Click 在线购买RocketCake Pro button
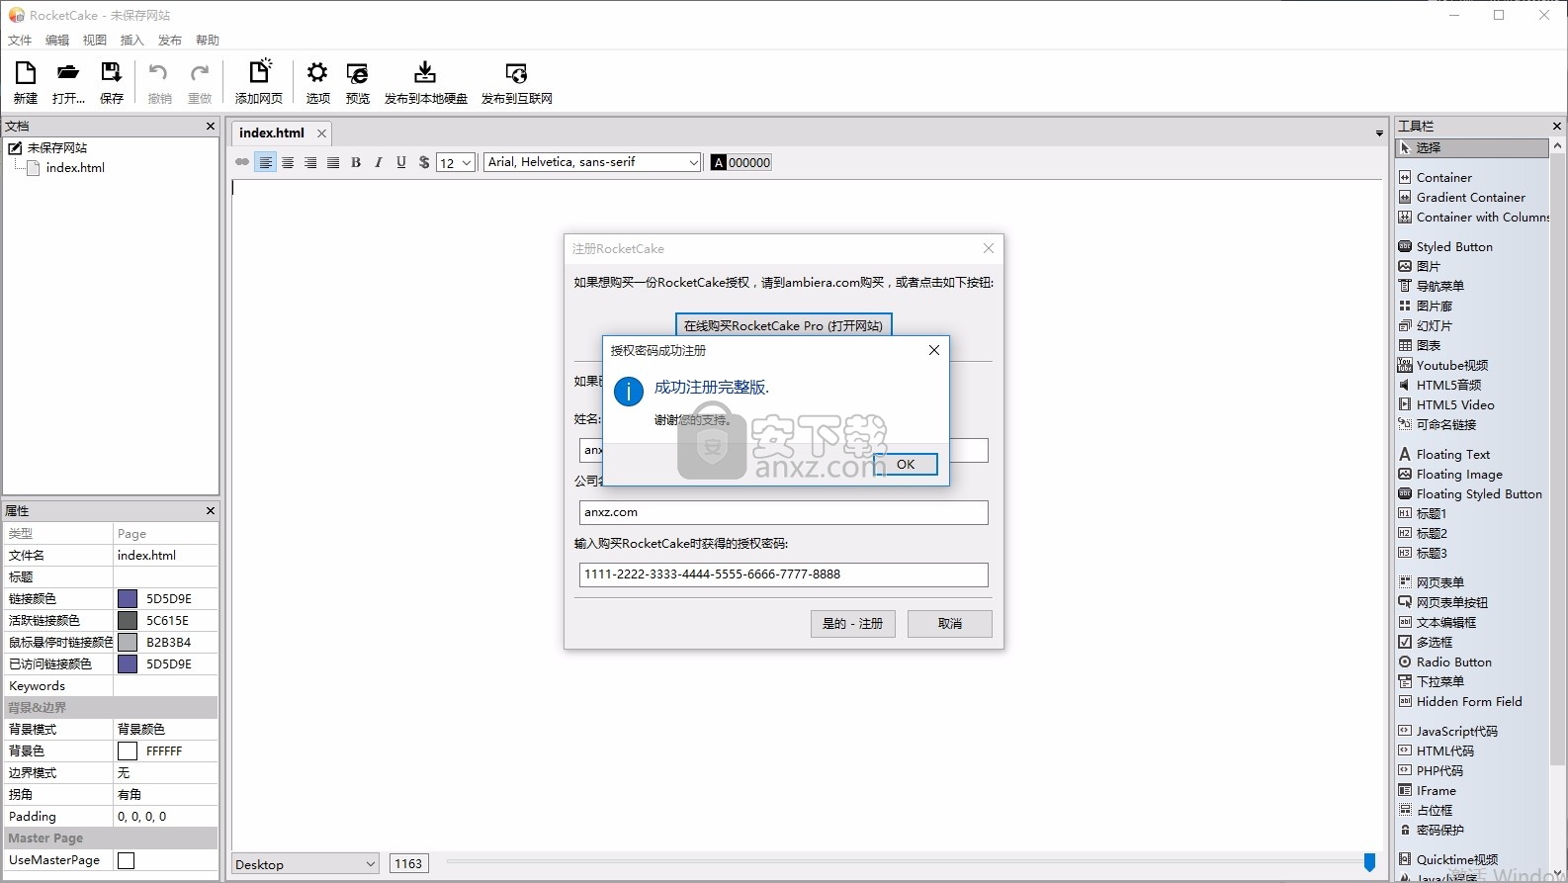Image resolution: width=1568 pixels, height=883 pixels. (x=783, y=325)
